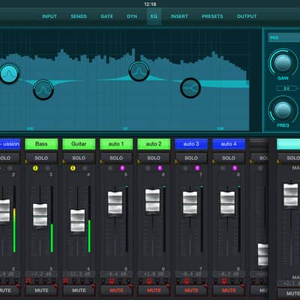Click the Q value field between GAIN and FREQ

pyautogui.click(x=287, y=88)
